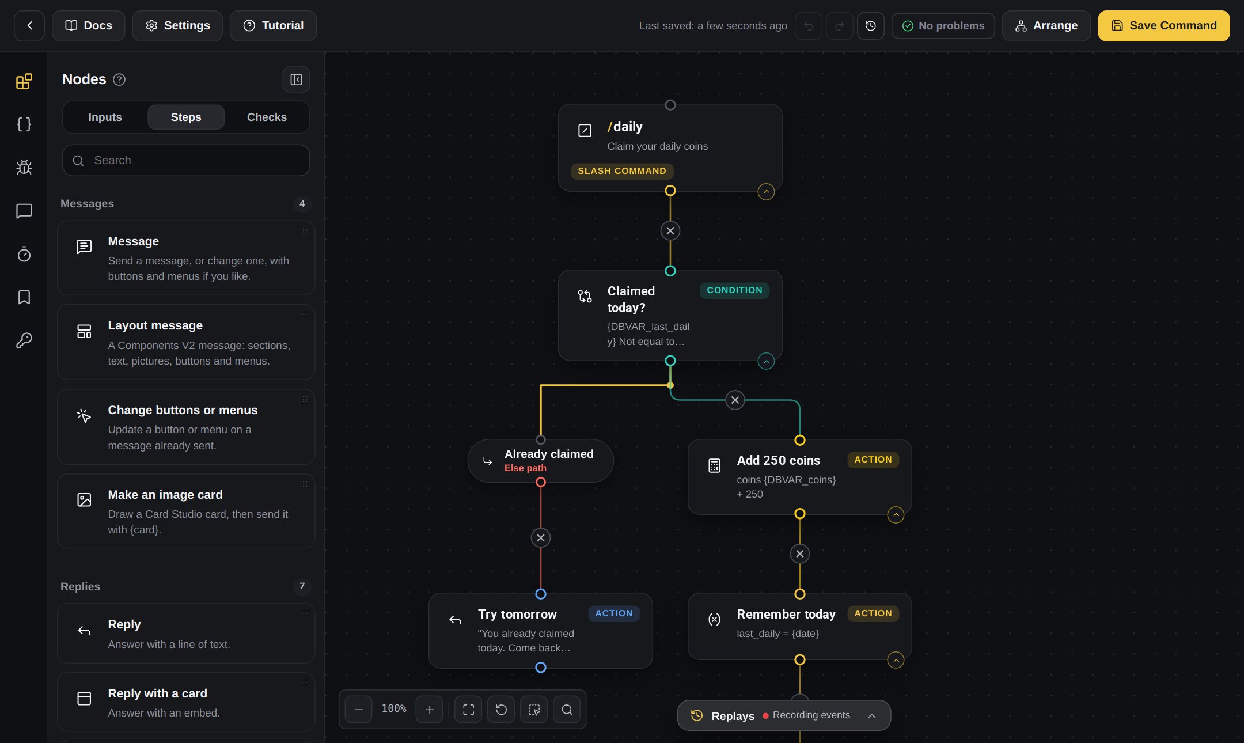The height and width of the screenshot is (743, 1244).
Task: Open the Settings dialog
Action: tap(177, 26)
